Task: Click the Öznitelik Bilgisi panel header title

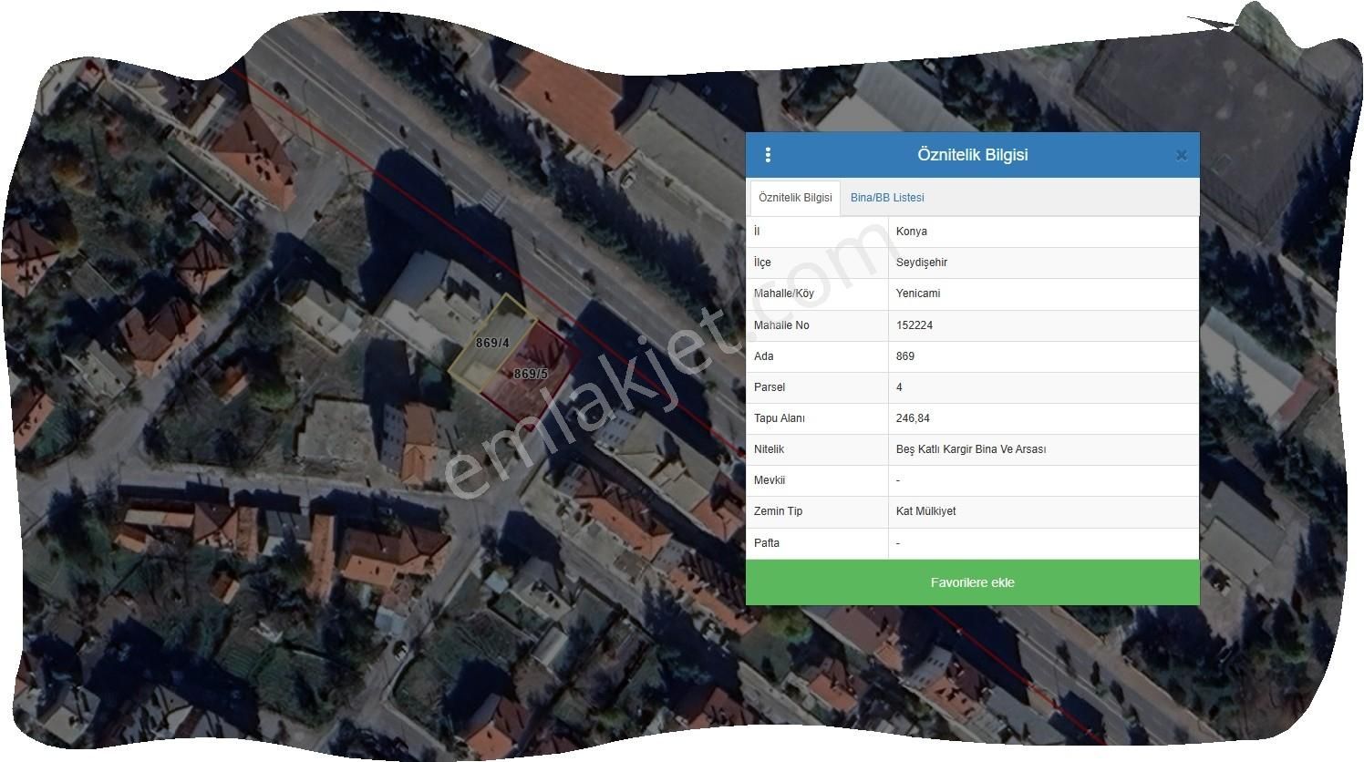Action: pyautogui.click(x=972, y=155)
